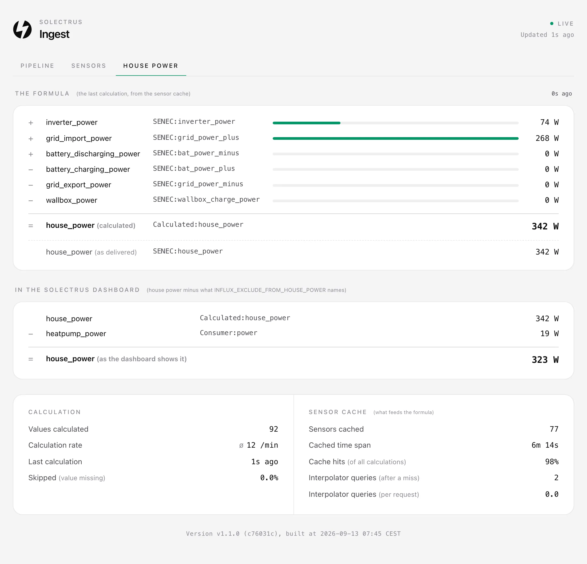Click the SENEC:wallbox_charge_power sensor name
The height and width of the screenshot is (564, 587).
tap(206, 200)
